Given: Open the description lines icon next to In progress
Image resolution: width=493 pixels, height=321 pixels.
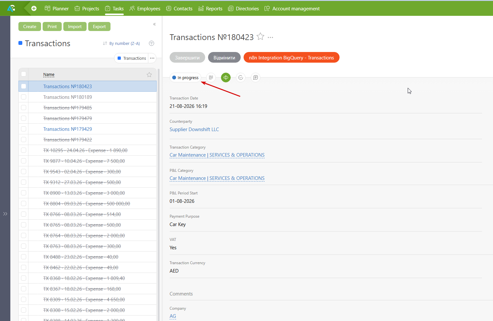Looking at the screenshot, I should 211,78.
